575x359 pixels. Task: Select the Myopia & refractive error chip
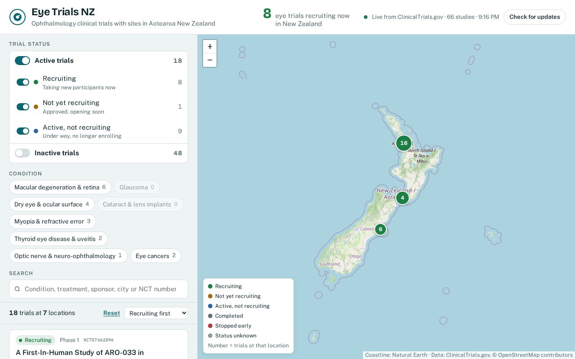pyautogui.click(x=53, y=221)
